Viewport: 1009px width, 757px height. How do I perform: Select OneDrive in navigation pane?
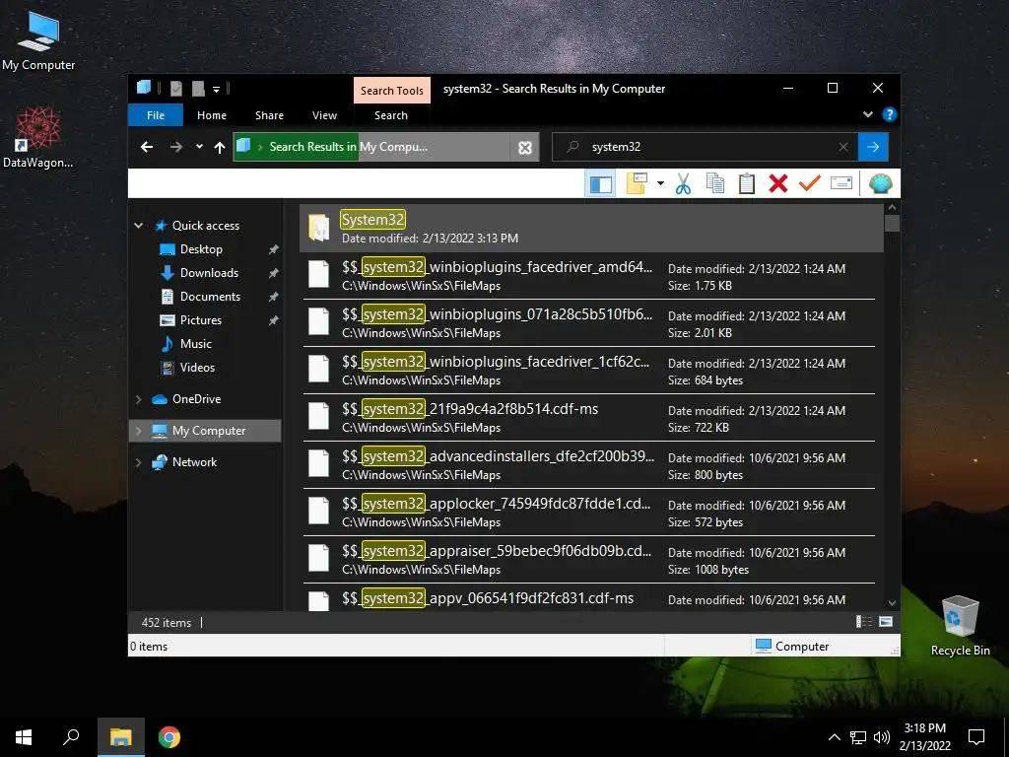[x=196, y=399]
